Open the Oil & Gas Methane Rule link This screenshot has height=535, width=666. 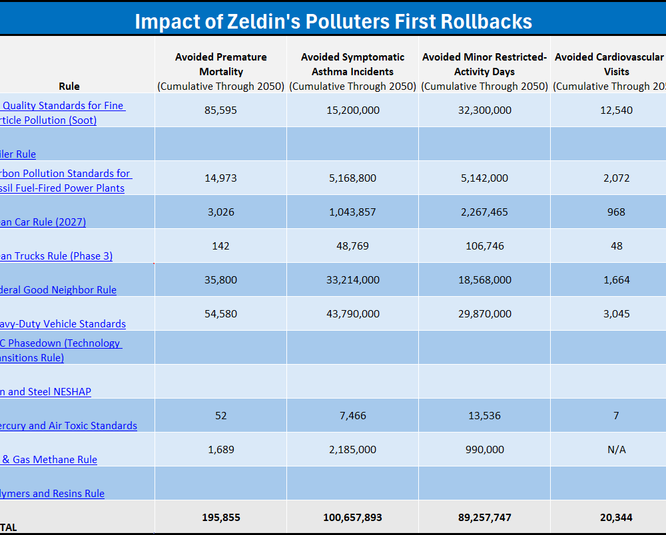[x=49, y=460]
